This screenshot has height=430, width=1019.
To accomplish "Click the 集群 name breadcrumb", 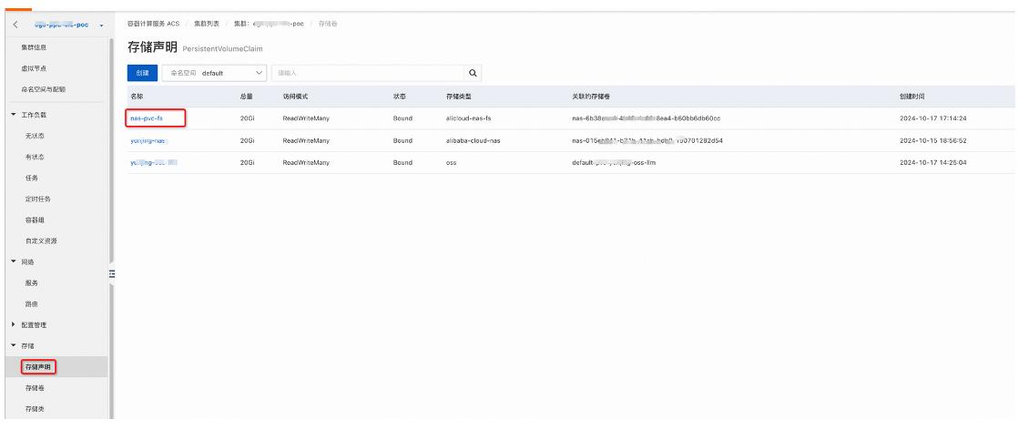I will pyautogui.click(x=269, y=24).
